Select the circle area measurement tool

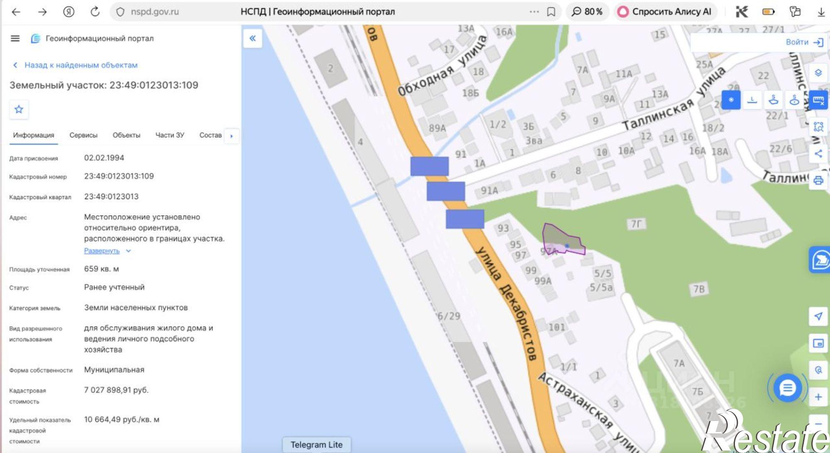tap(794, 100)
